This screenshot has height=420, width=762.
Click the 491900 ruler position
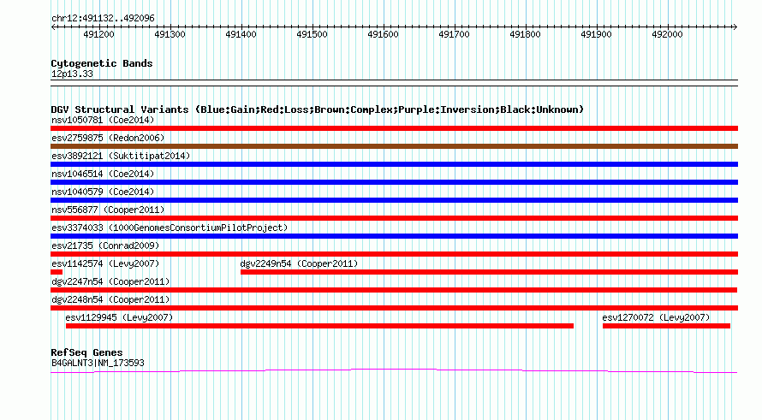[x=596, y=34]
